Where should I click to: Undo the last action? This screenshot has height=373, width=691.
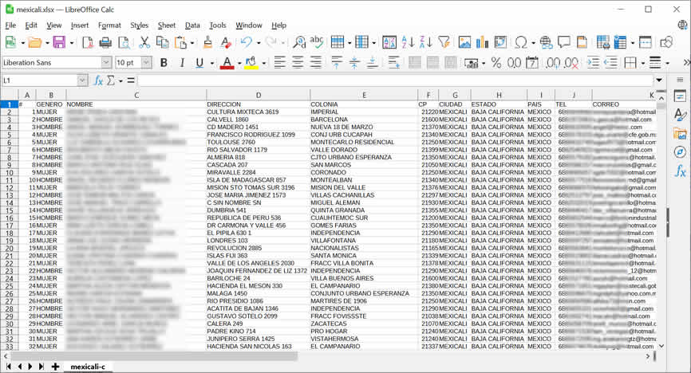(247, 42)
